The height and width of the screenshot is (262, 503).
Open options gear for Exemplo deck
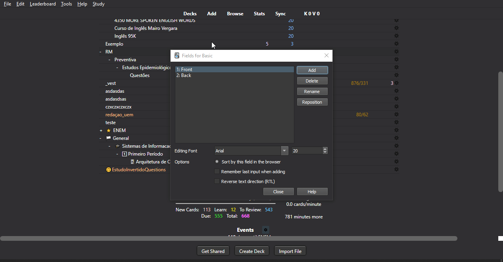[397, 44]
